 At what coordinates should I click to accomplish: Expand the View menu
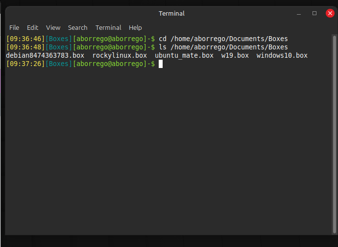[53, 27]
